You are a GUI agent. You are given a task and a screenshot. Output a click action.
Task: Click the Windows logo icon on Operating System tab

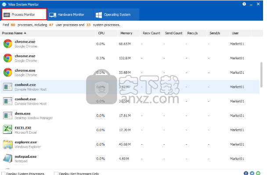pyautogui.click(x=99, y=15)
